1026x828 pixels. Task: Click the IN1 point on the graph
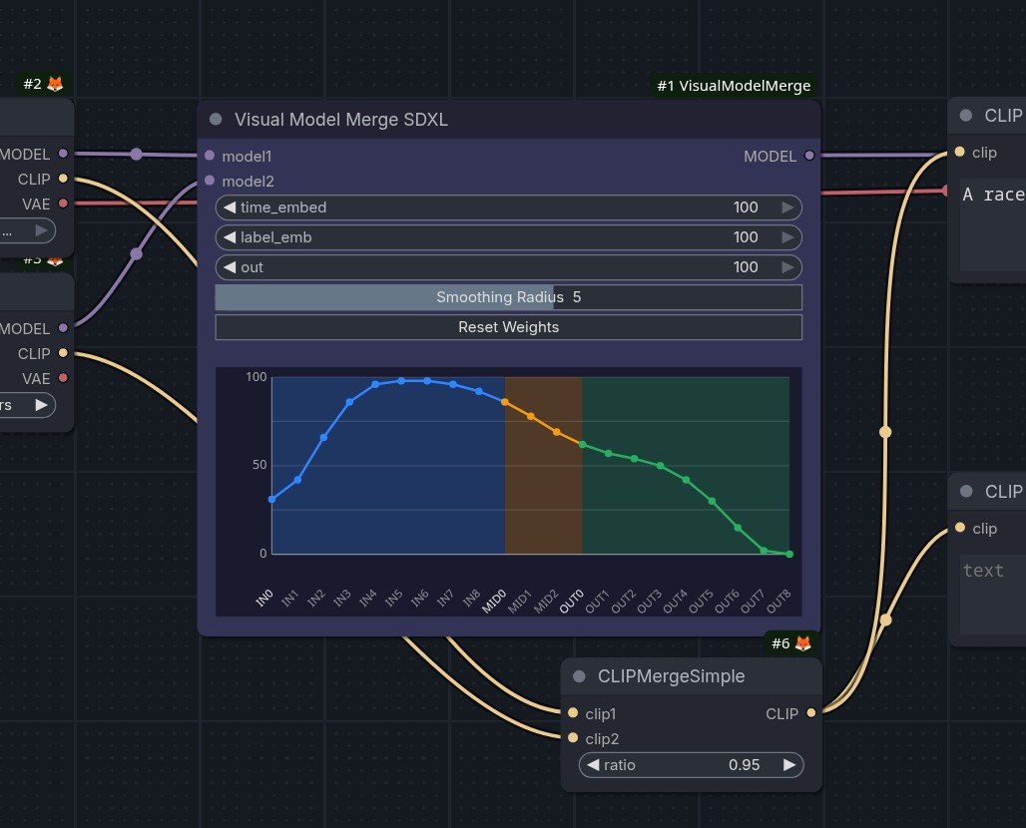(x=297, y=480)
